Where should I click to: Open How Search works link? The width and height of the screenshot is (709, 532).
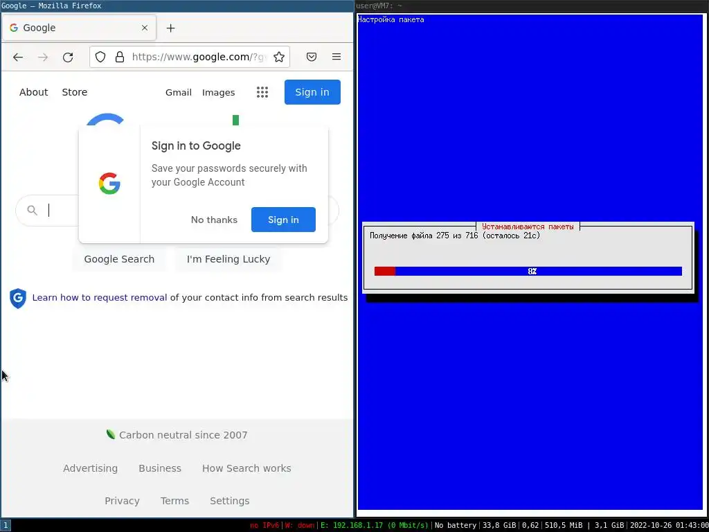[x=246, y=468]
